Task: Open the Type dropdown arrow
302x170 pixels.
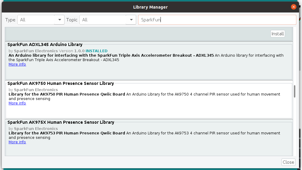Action: pyautogui.click(x=60, y=20)
